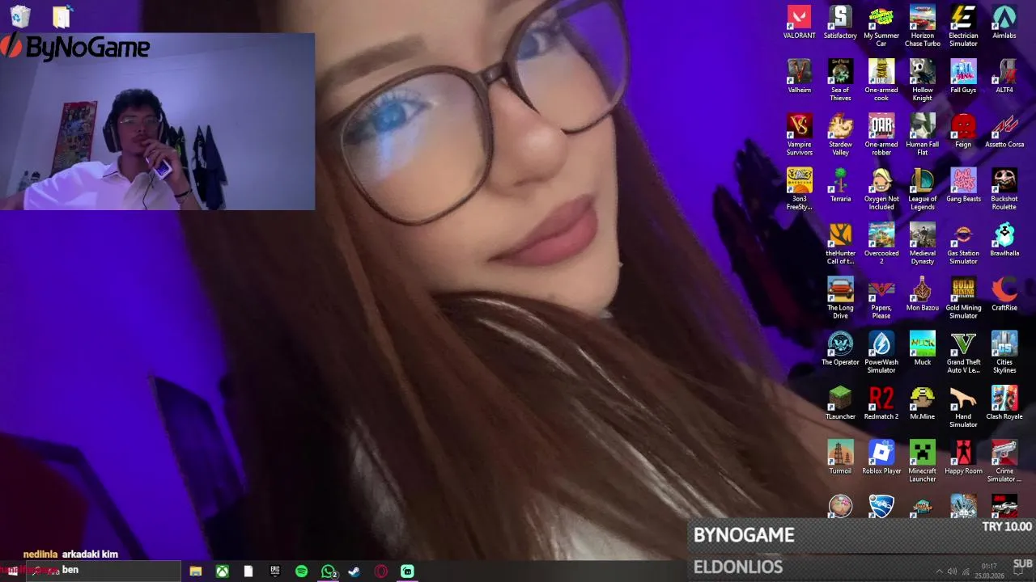Open the folder icon beside Recycle Bin
The height and width of the screenshot is (582, 1036).
point(62,16)
